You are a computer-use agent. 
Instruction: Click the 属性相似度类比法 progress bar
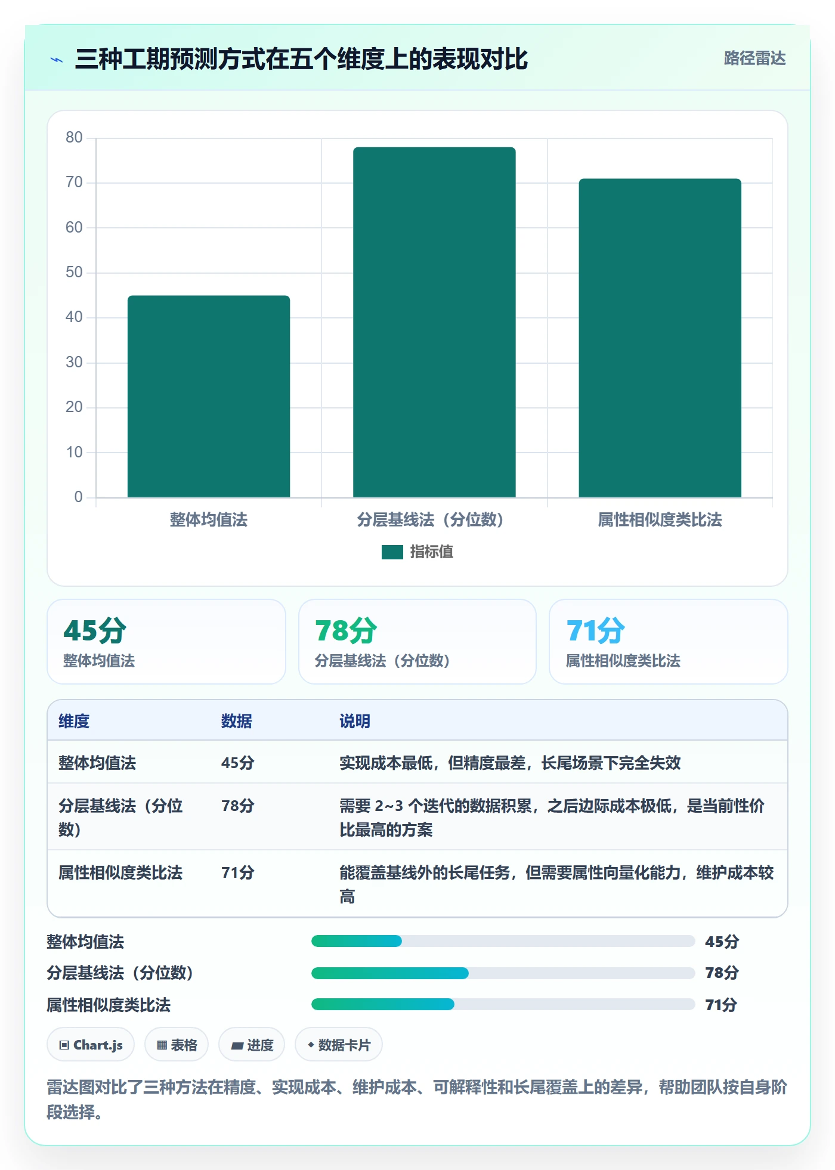point(503,1005)
